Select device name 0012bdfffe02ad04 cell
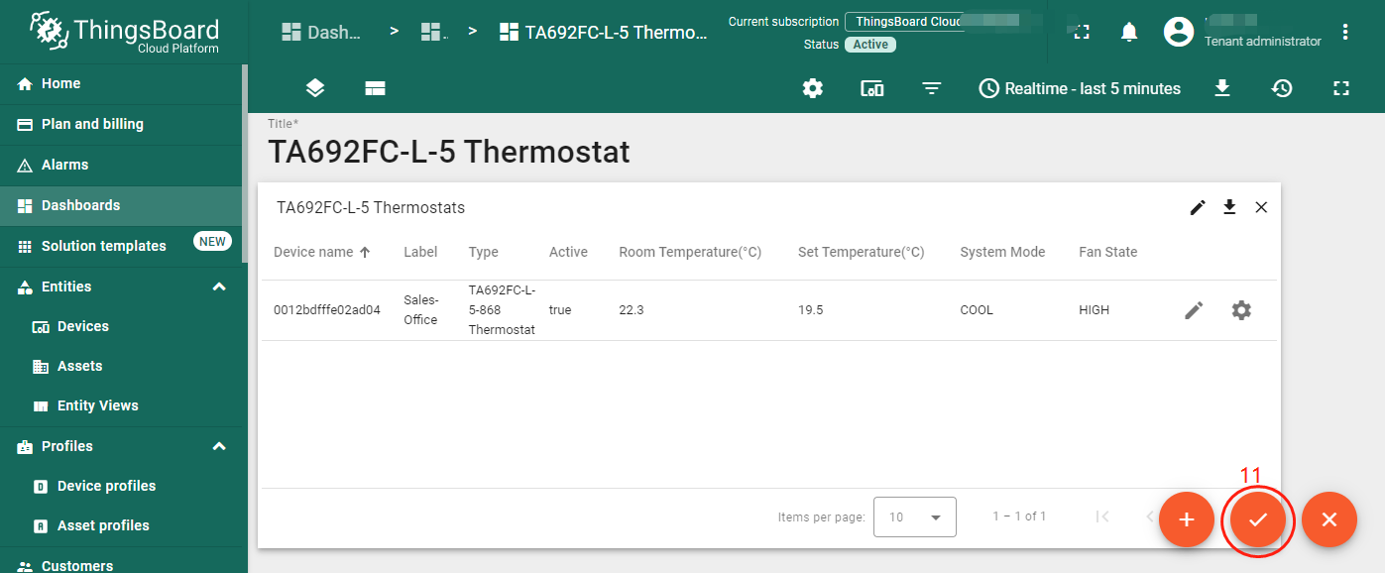The height and width of the screenshot is (573, 1385). point(327,310)
